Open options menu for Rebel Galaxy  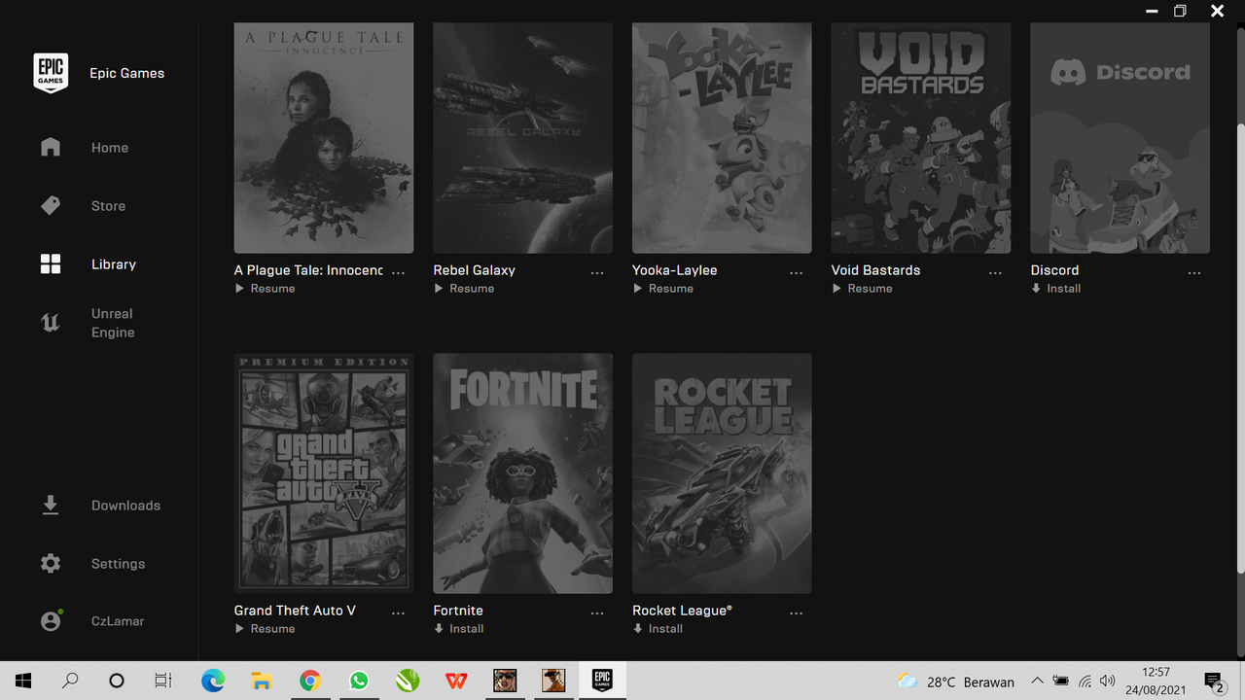click(x=597, y=273)
